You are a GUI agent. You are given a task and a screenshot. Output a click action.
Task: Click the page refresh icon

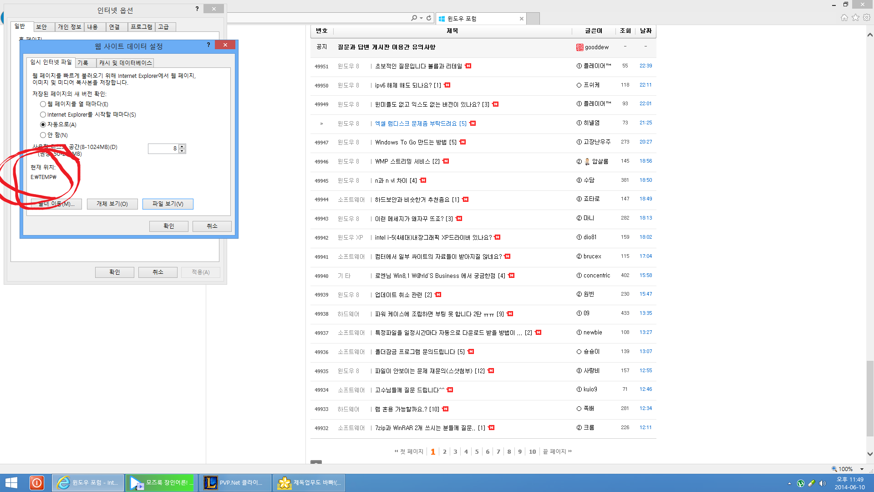pos(429,18)
